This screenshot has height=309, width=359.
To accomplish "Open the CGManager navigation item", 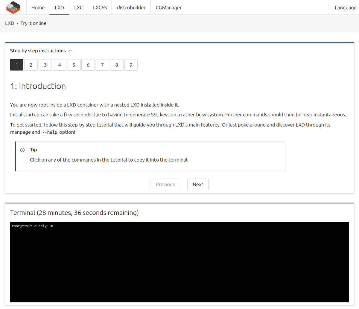I will 169,7.
